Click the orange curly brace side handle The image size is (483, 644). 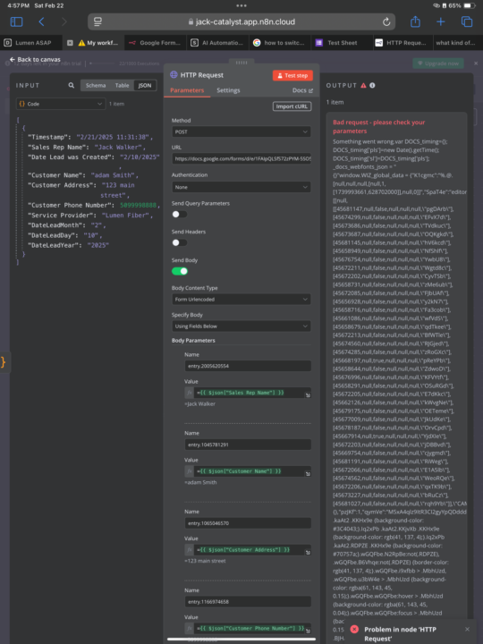coord(4,362)
